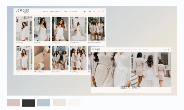Screen dimensions: 184x110
Task: Click the 'Best Sellers' caption text
Action: [x=56, y=72]
